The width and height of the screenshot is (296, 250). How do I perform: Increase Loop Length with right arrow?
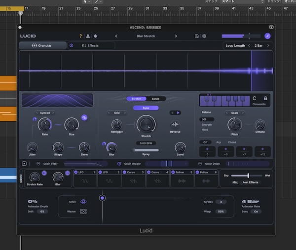pos(268,45)
